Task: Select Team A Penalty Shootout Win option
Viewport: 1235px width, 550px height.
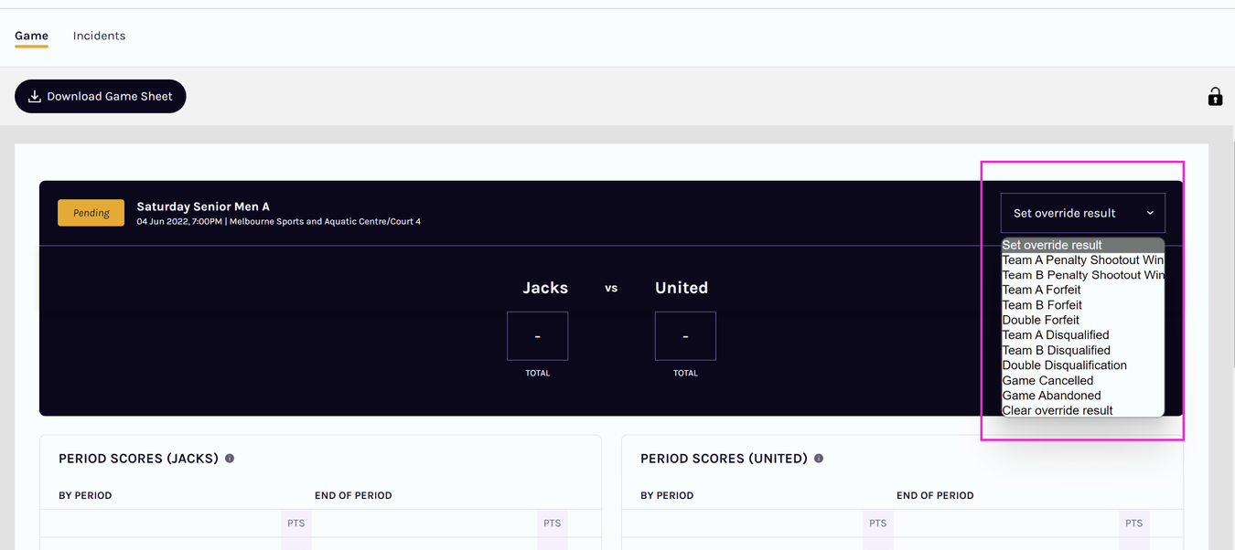Action: click(1082, 259)
